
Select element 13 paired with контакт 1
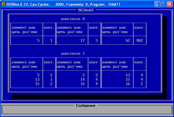point(37,79)
